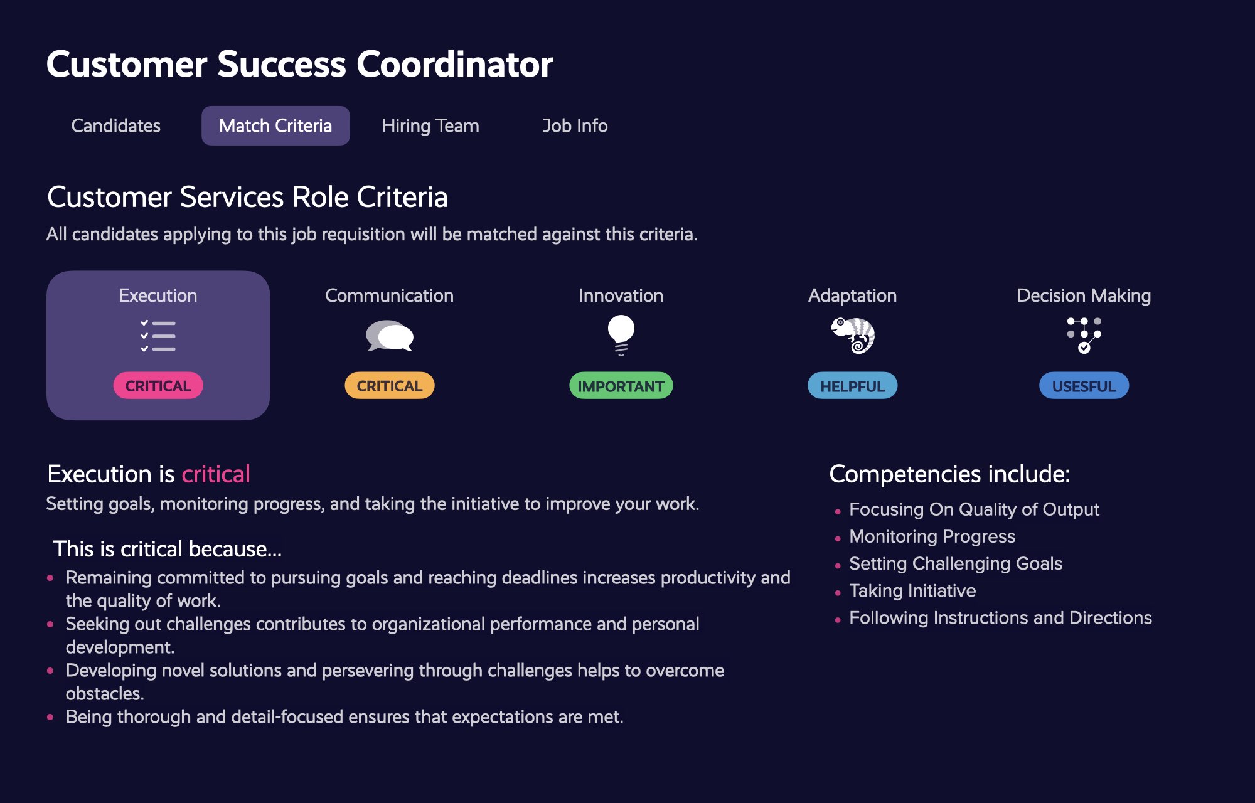This screenshot has width=1255, height=803.
Task: Switch to the Hiring Team tab
Action: (x=430, y=126)
